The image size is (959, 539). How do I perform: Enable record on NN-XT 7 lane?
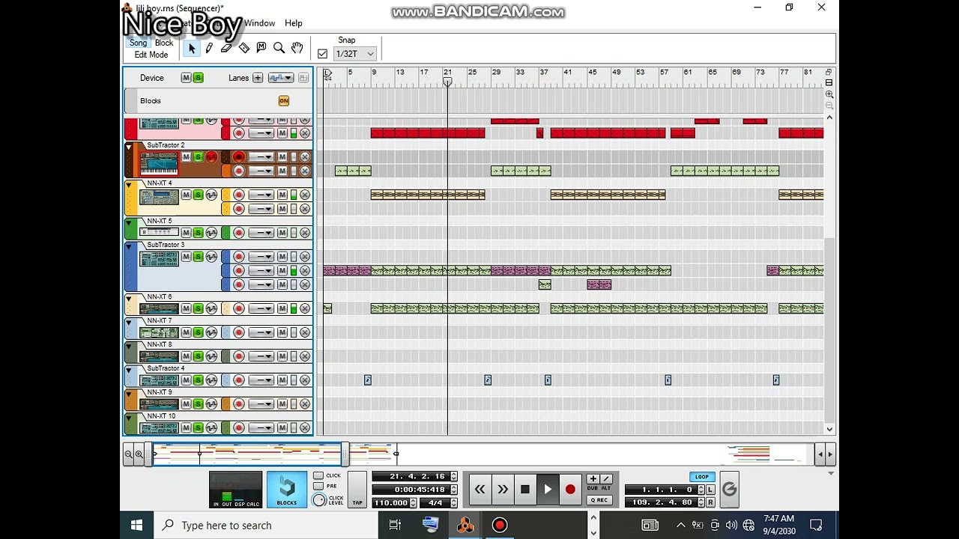238,332
